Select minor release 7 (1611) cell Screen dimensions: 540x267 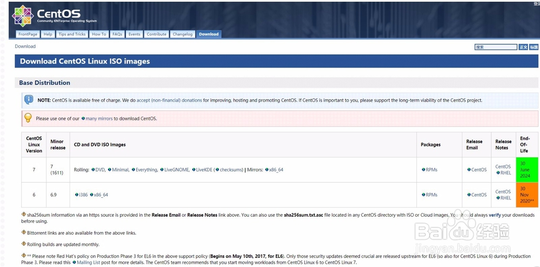57,170
